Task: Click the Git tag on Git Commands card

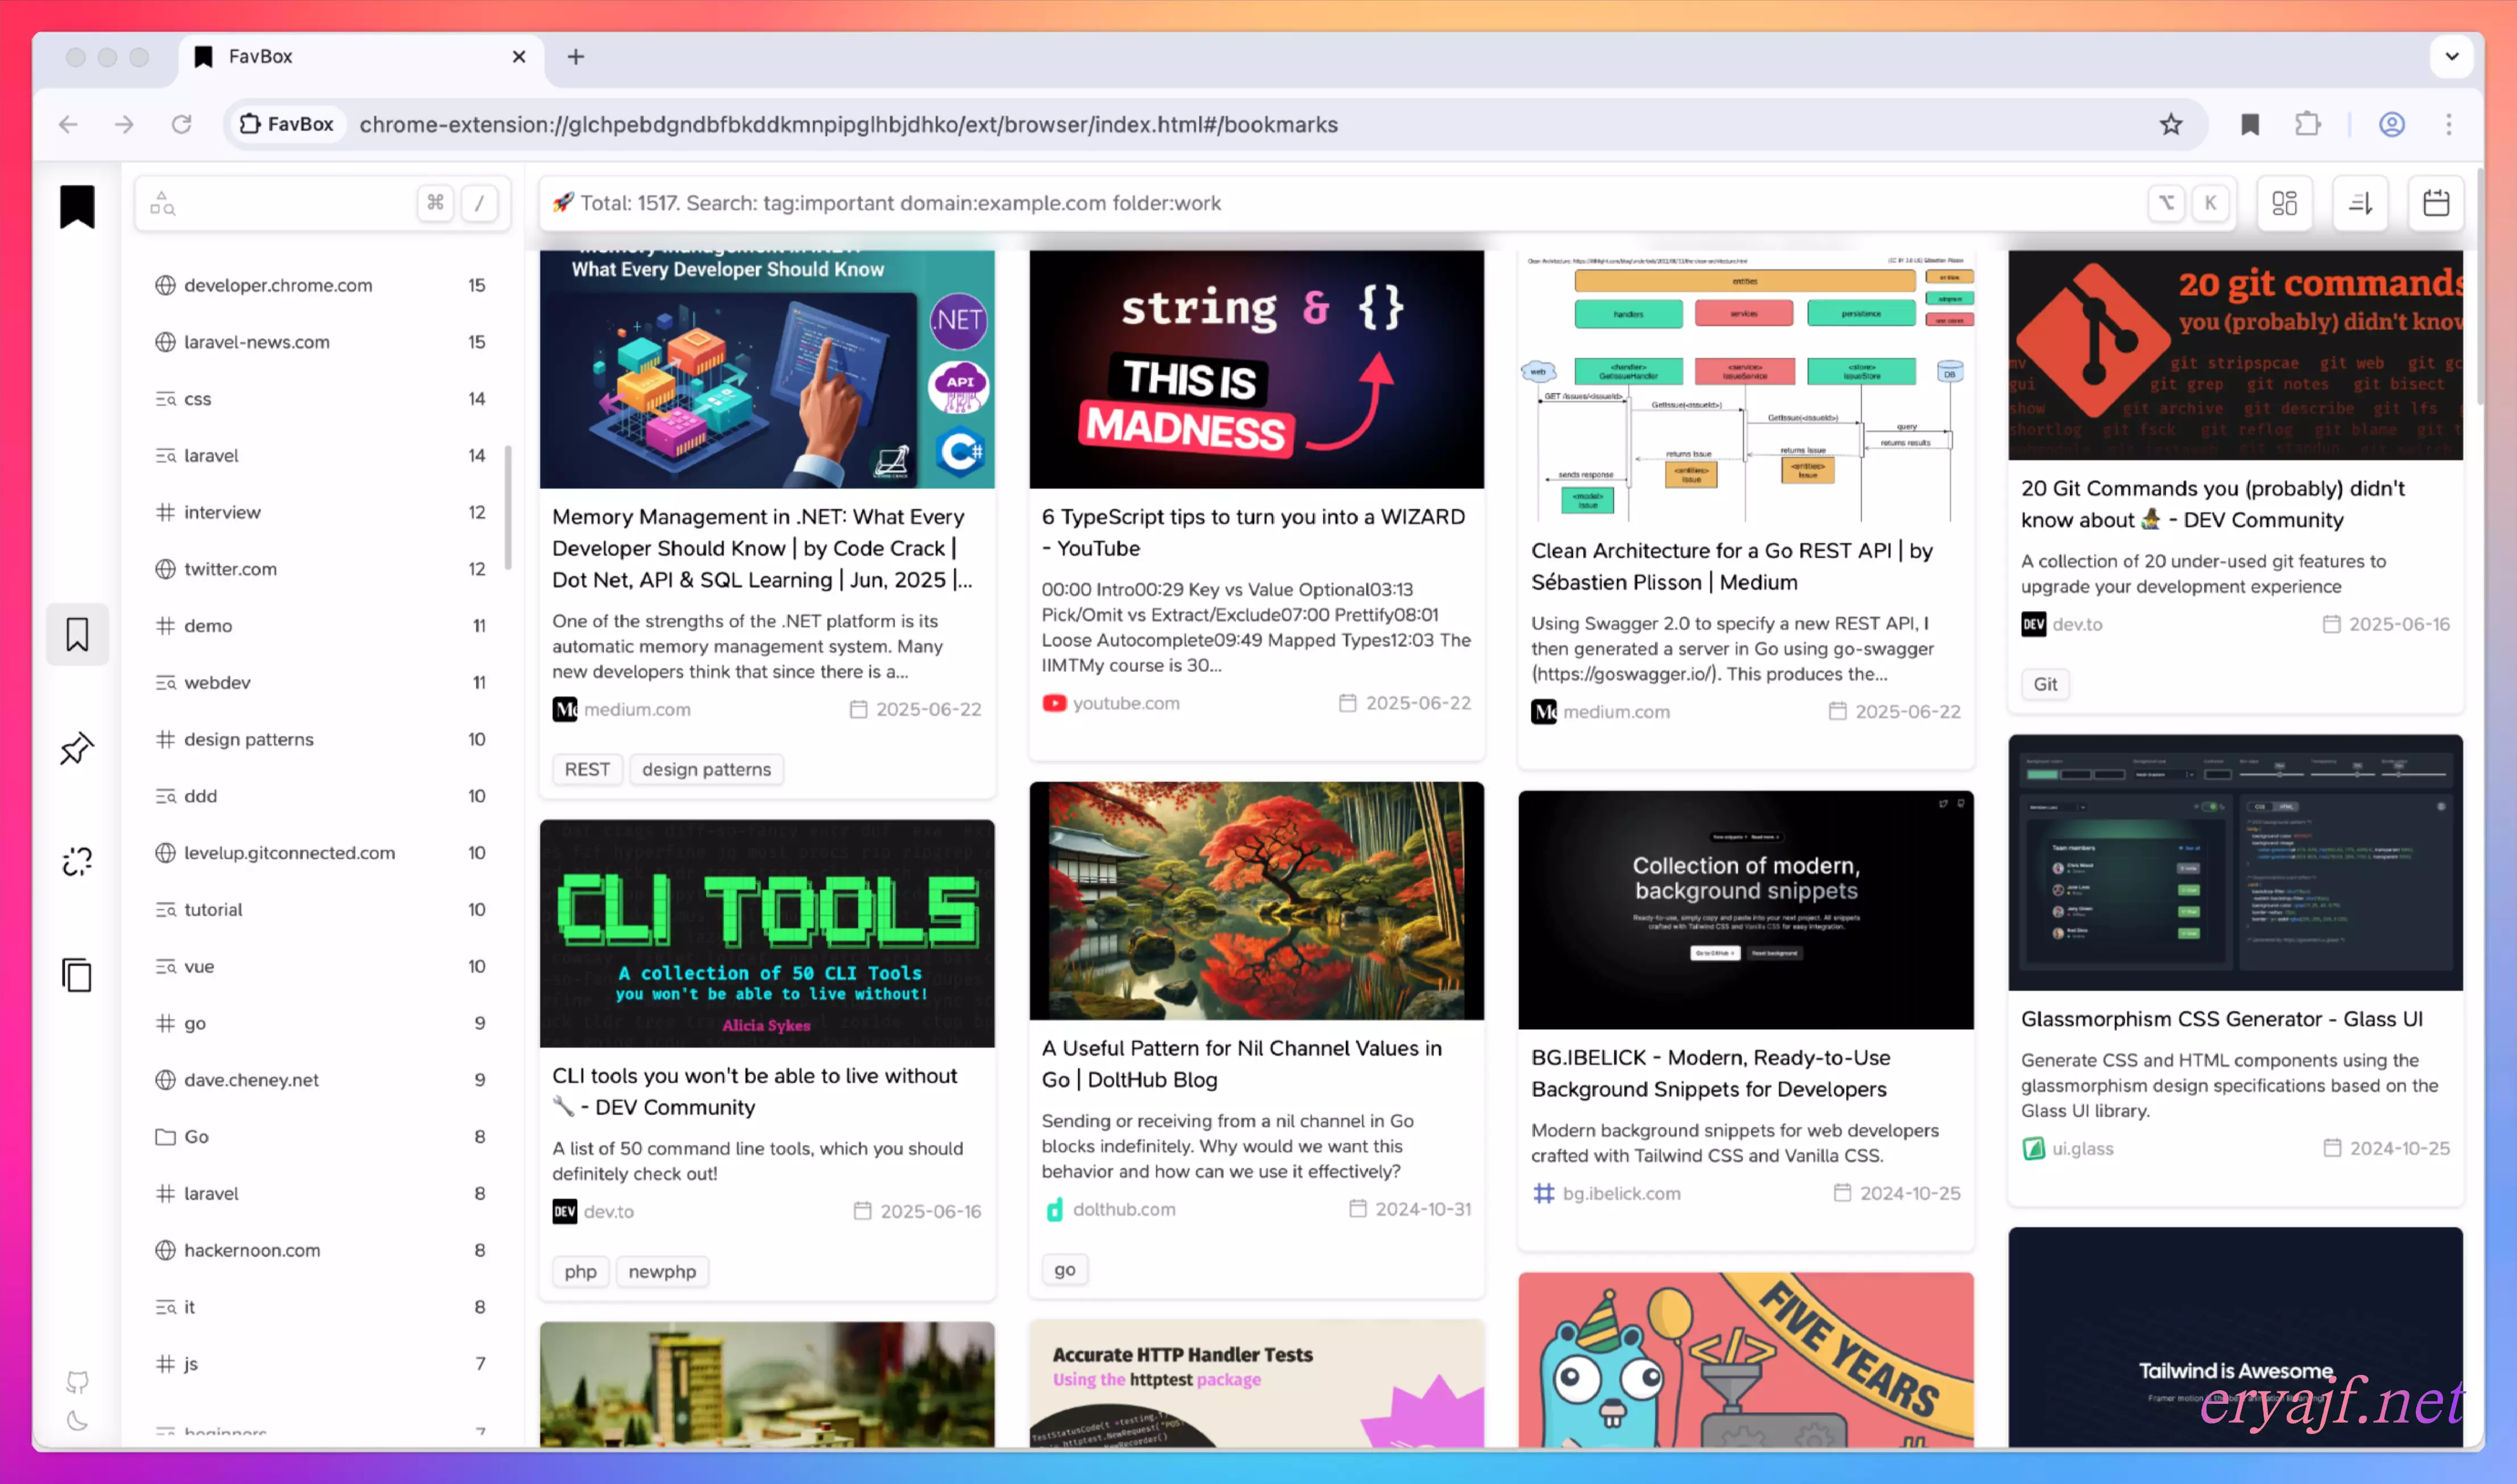Action: 2045,684
